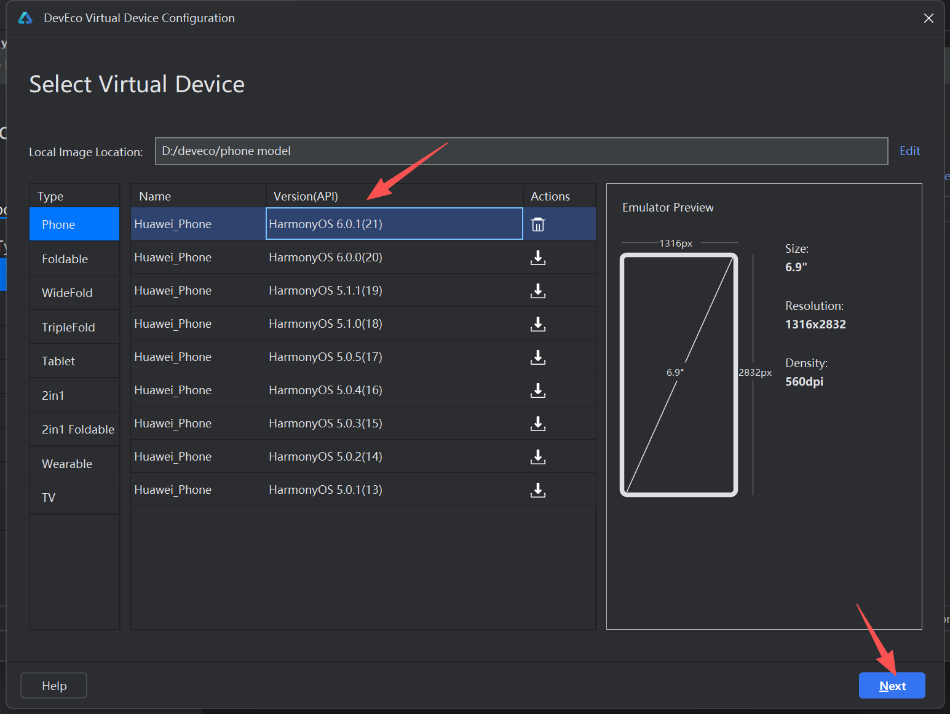Select the 2in1 Foldable device type
Viewport: 950px width, 714px height.
pyautogui.click(x=74, y=429)
